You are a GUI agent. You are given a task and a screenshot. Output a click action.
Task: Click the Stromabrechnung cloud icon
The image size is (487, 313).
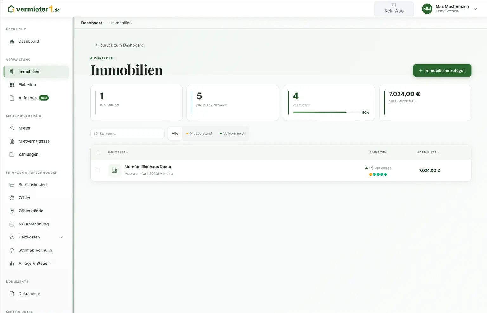(12, 250)
